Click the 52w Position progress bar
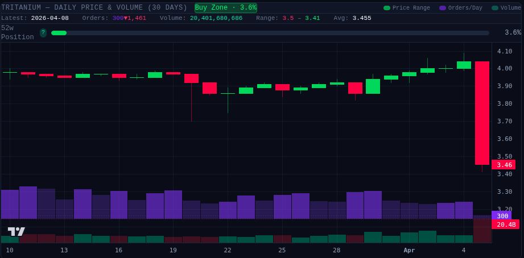Viewport: 524px width, 258px height. [270, 33]
